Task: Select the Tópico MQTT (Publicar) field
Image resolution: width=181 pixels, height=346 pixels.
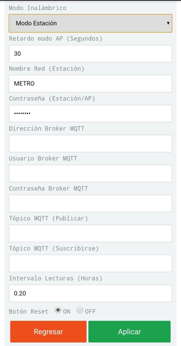Action: pos(90,234)
